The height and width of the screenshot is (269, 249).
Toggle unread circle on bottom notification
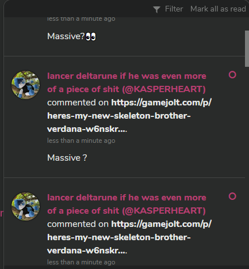click(232, 196)
